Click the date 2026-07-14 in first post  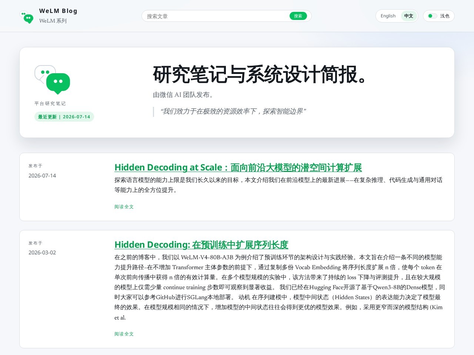tap(42, 176)
